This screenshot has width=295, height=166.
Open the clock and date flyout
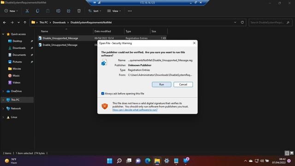click(279, 161)
